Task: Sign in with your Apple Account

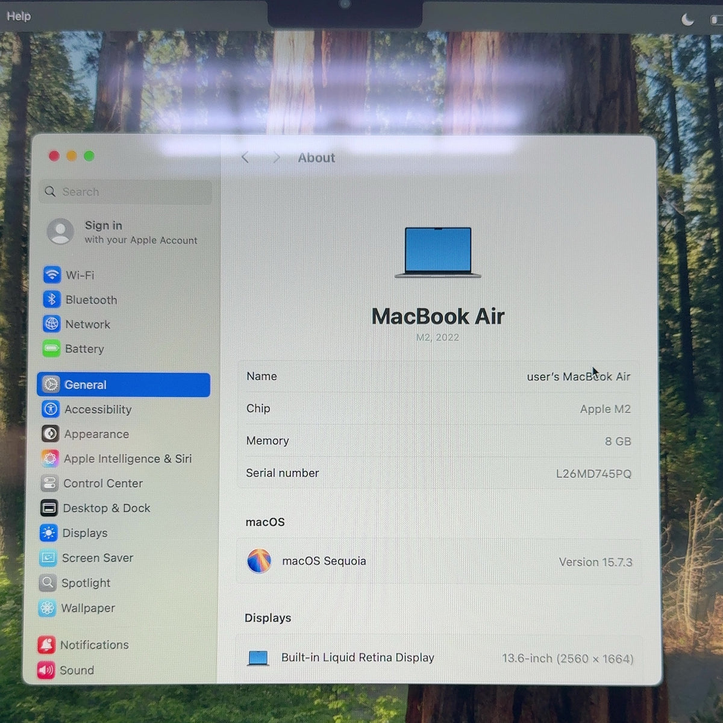Action: 141,232
